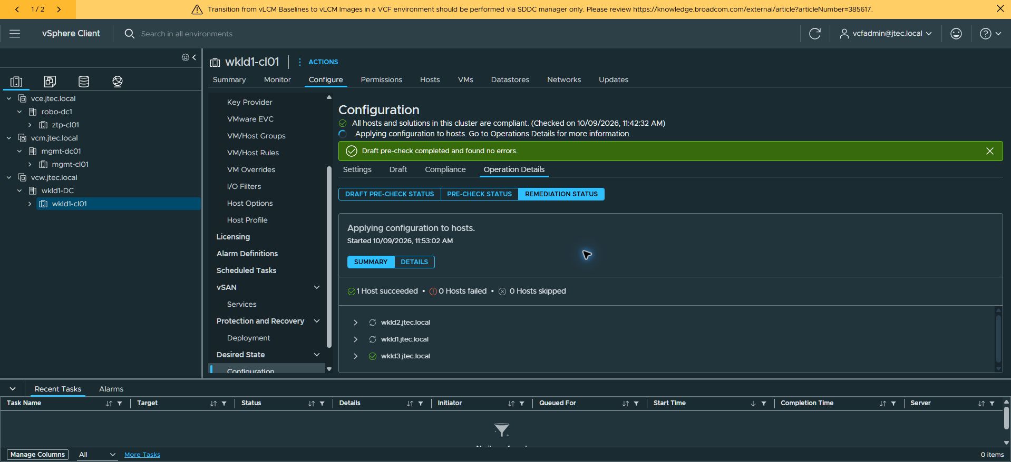1011x462 pixels.
Task: Expand the wkld1.jtec.local host row
Action: [x=355, y=339]
